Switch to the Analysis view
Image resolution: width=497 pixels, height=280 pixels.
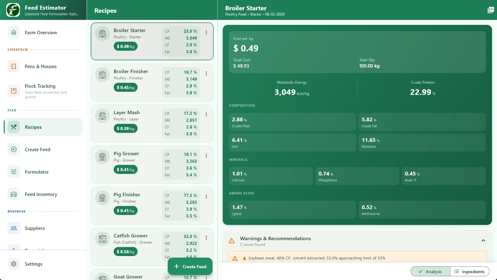[x=430, y=271]
